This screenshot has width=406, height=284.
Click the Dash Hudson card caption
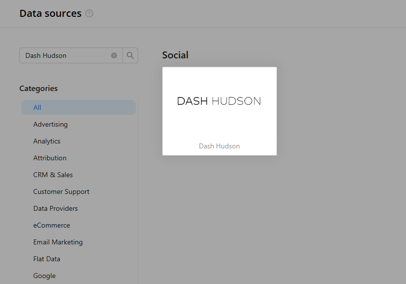(x=219, y=146)
